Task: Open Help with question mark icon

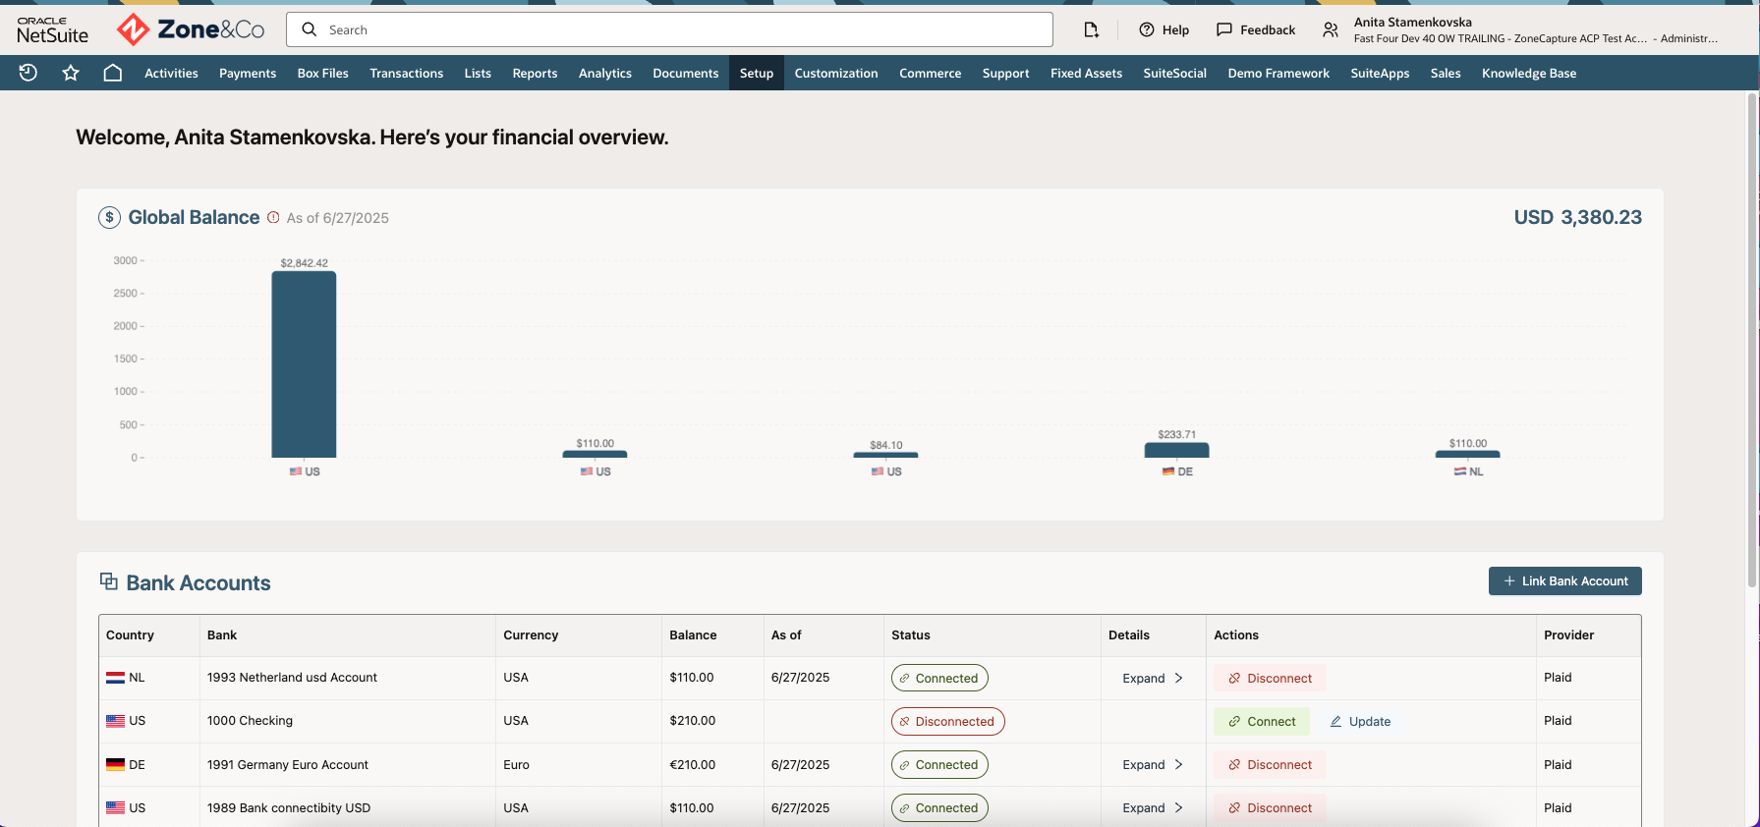Action: (1164, 29)
